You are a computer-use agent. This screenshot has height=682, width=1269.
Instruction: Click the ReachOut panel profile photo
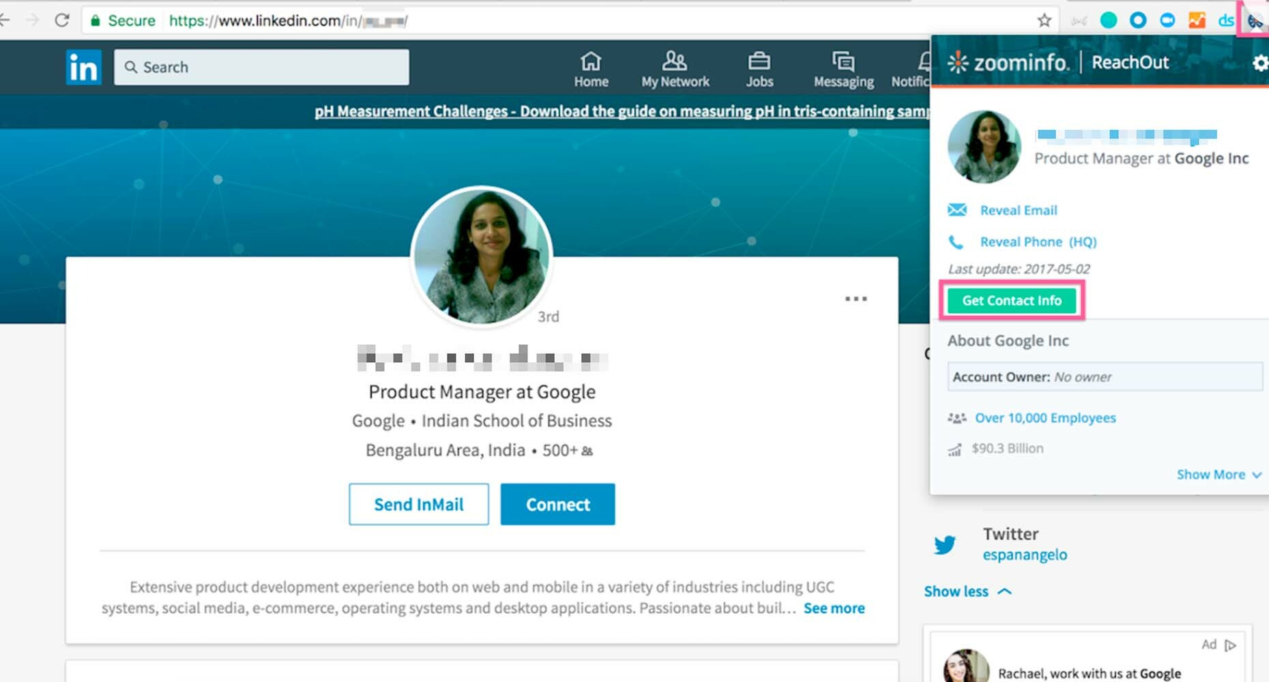[984, 146]
